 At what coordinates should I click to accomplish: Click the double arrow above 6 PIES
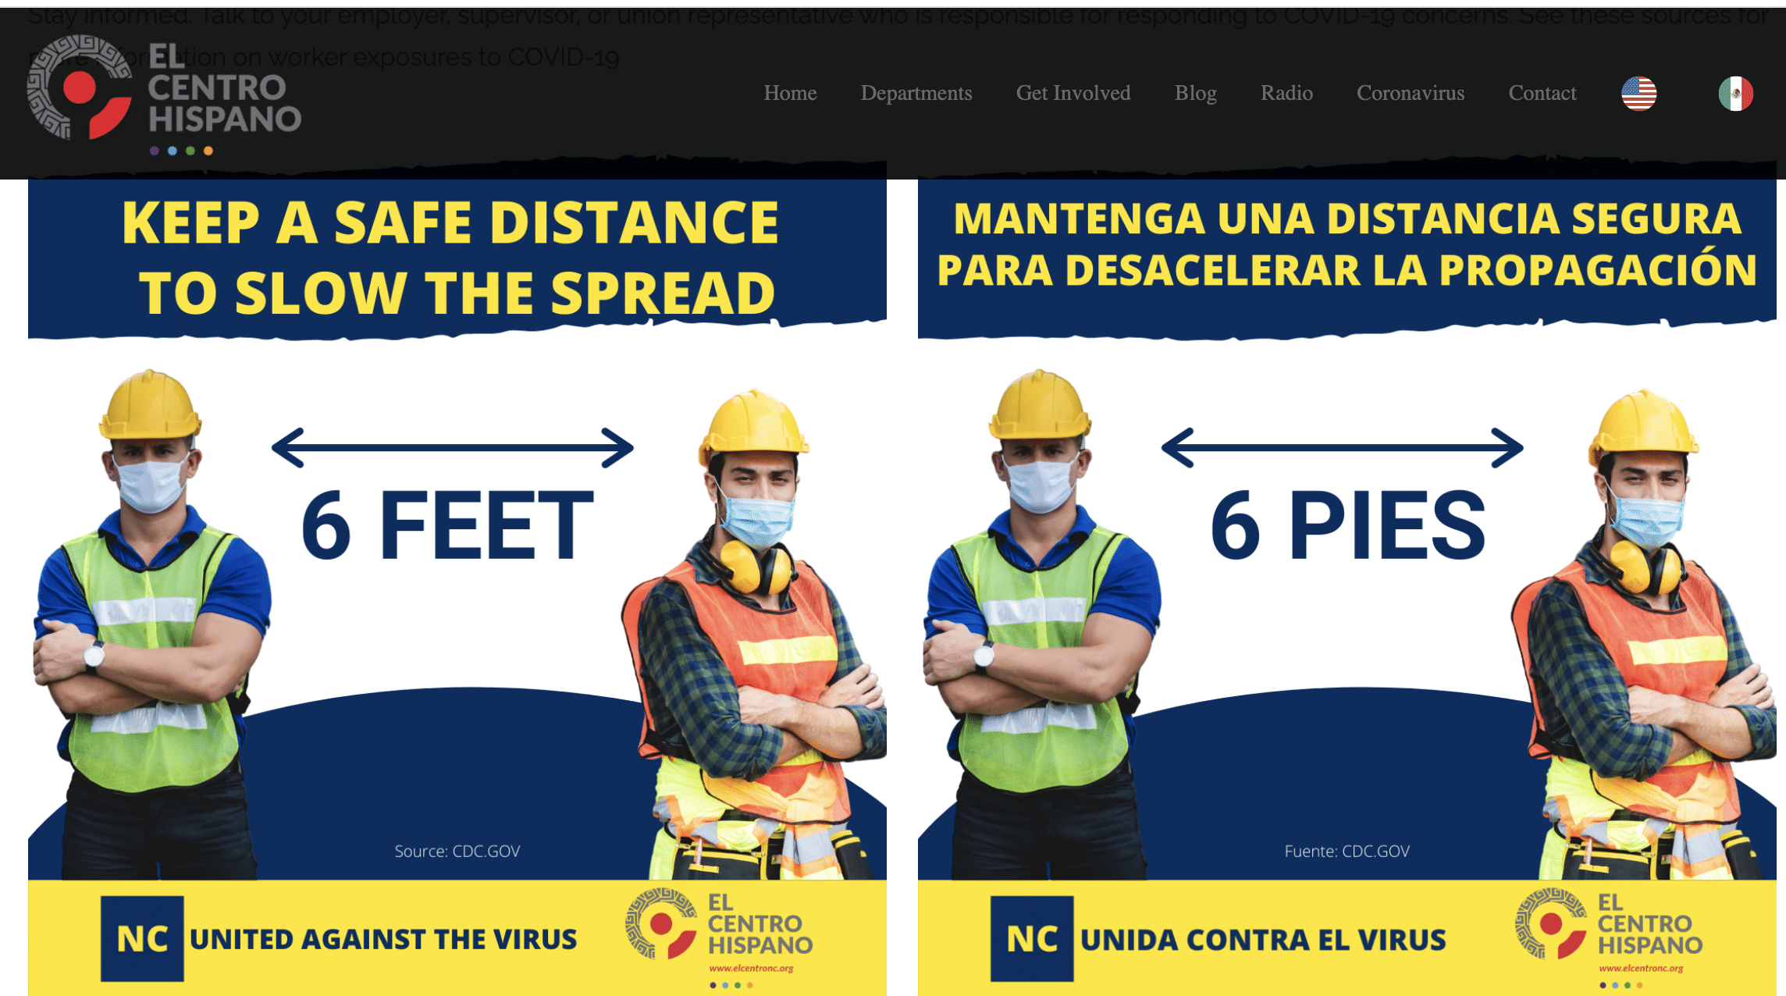1343,447
